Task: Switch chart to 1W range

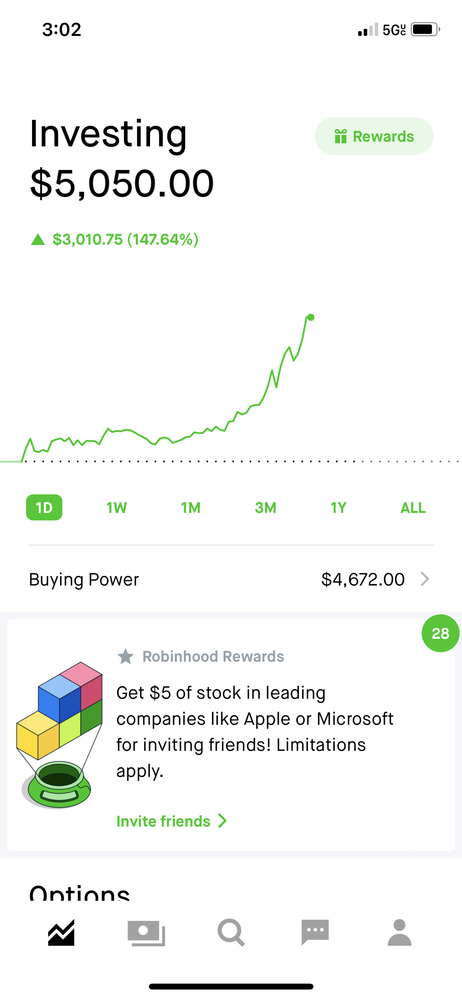Action: coord(116,508)
